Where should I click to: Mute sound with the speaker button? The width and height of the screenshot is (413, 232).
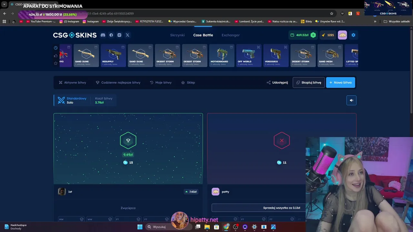[351, 100]
